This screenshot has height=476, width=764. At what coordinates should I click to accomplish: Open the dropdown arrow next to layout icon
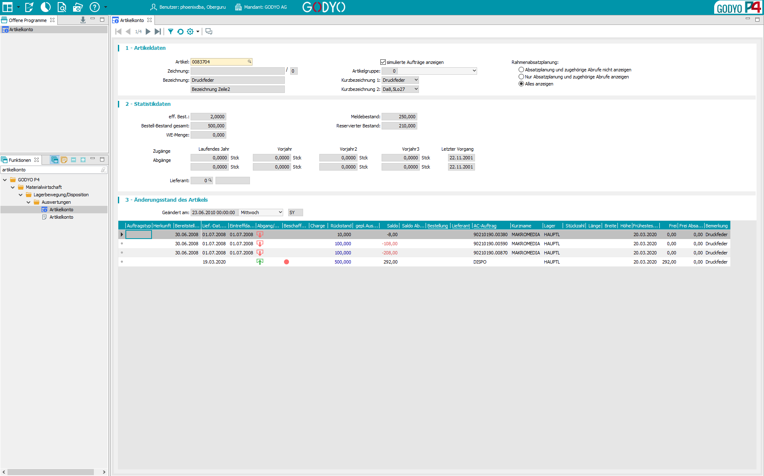18,7
